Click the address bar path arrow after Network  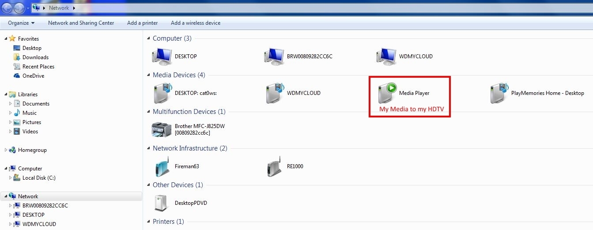coord(74,8)
